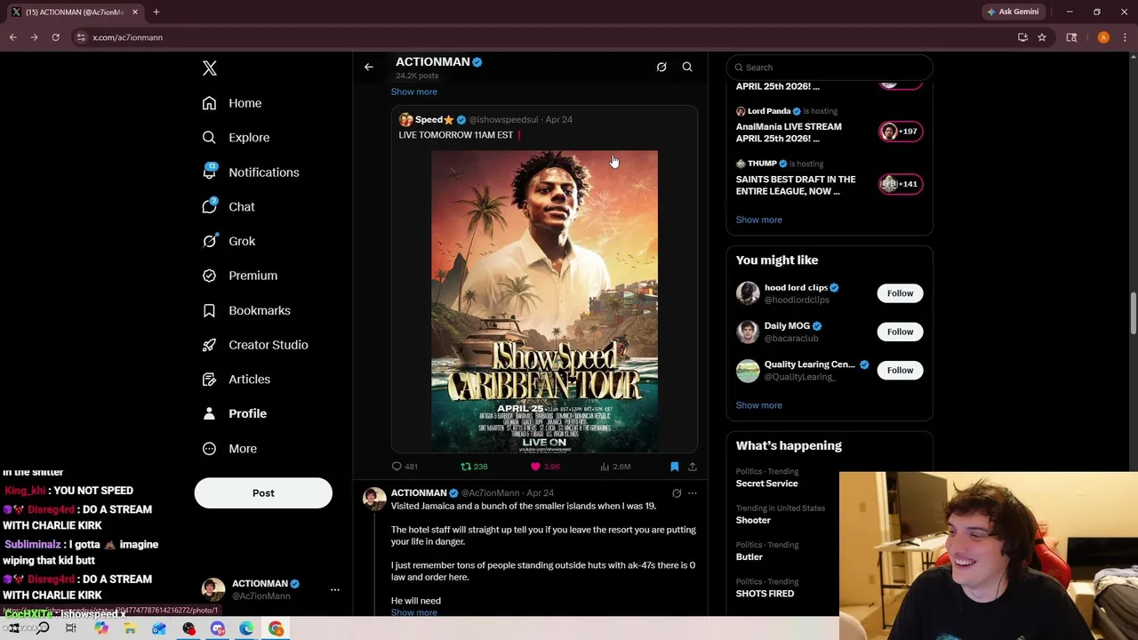Focus the Search input field
1138x640 pixels.
pyautogui.click(x=829, y=68)
